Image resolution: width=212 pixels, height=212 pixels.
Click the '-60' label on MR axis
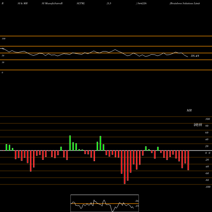click(x=207, y=173)
